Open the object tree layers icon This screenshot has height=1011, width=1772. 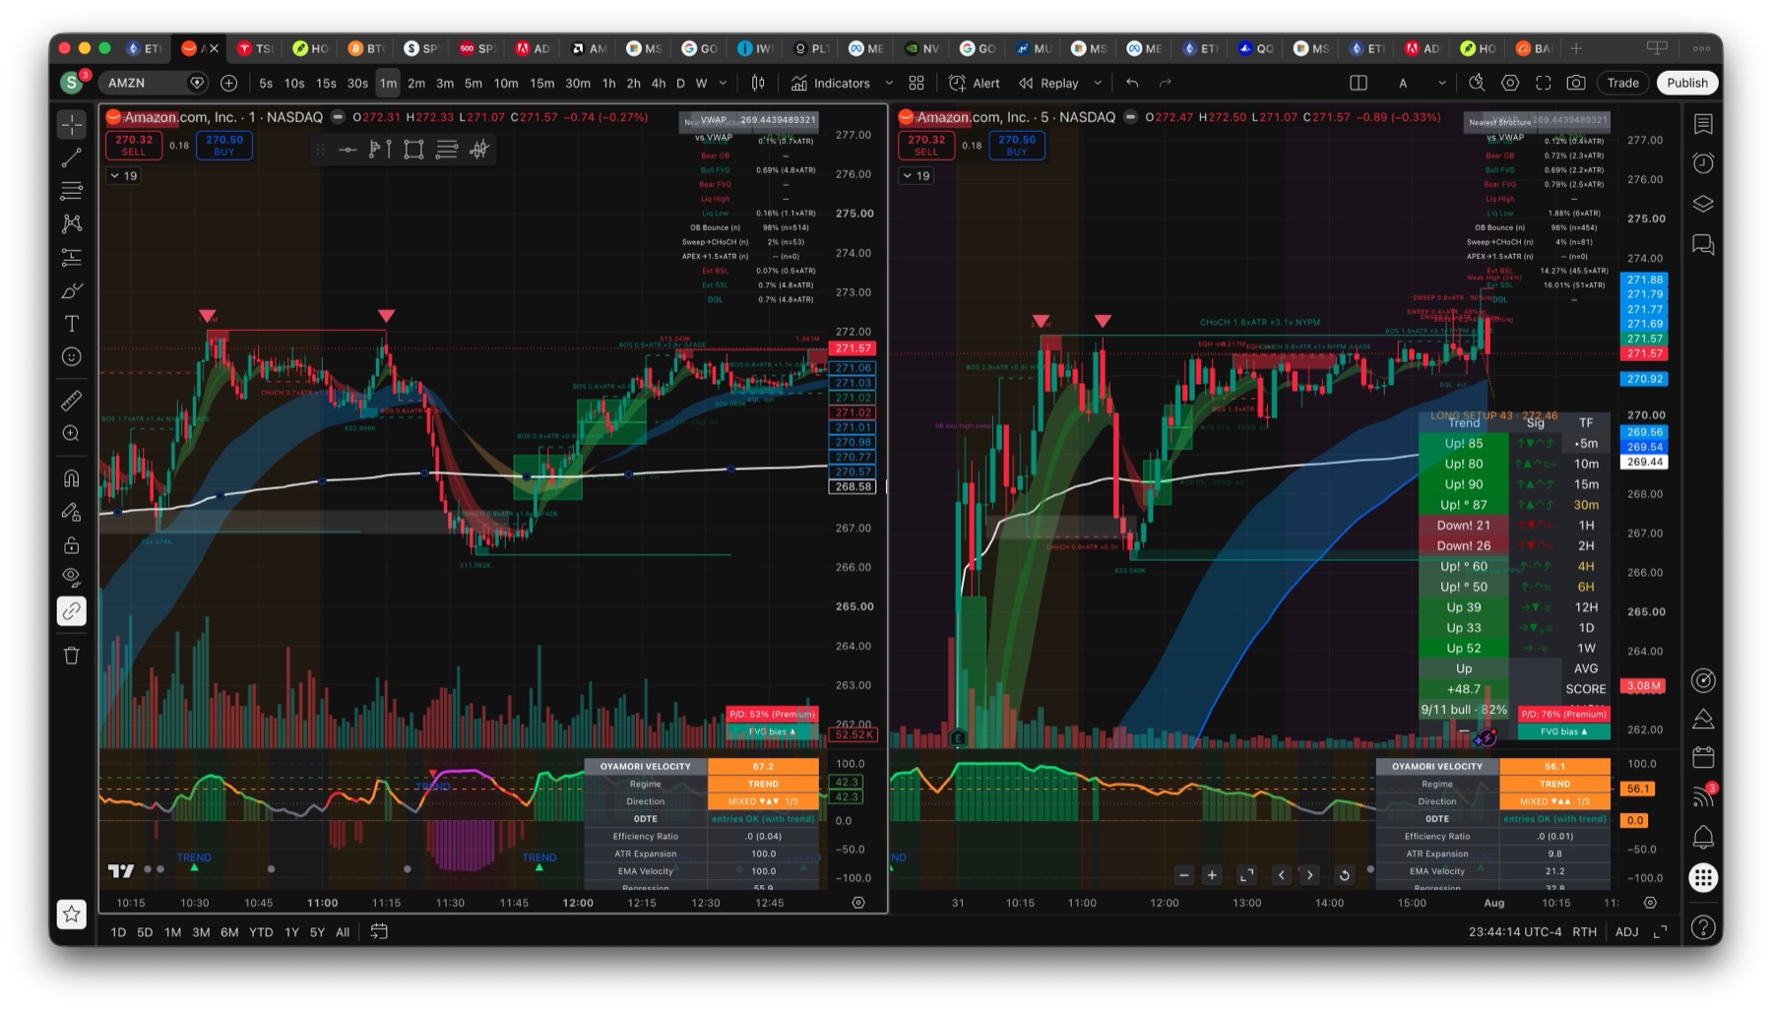[x=1703, y=204]
